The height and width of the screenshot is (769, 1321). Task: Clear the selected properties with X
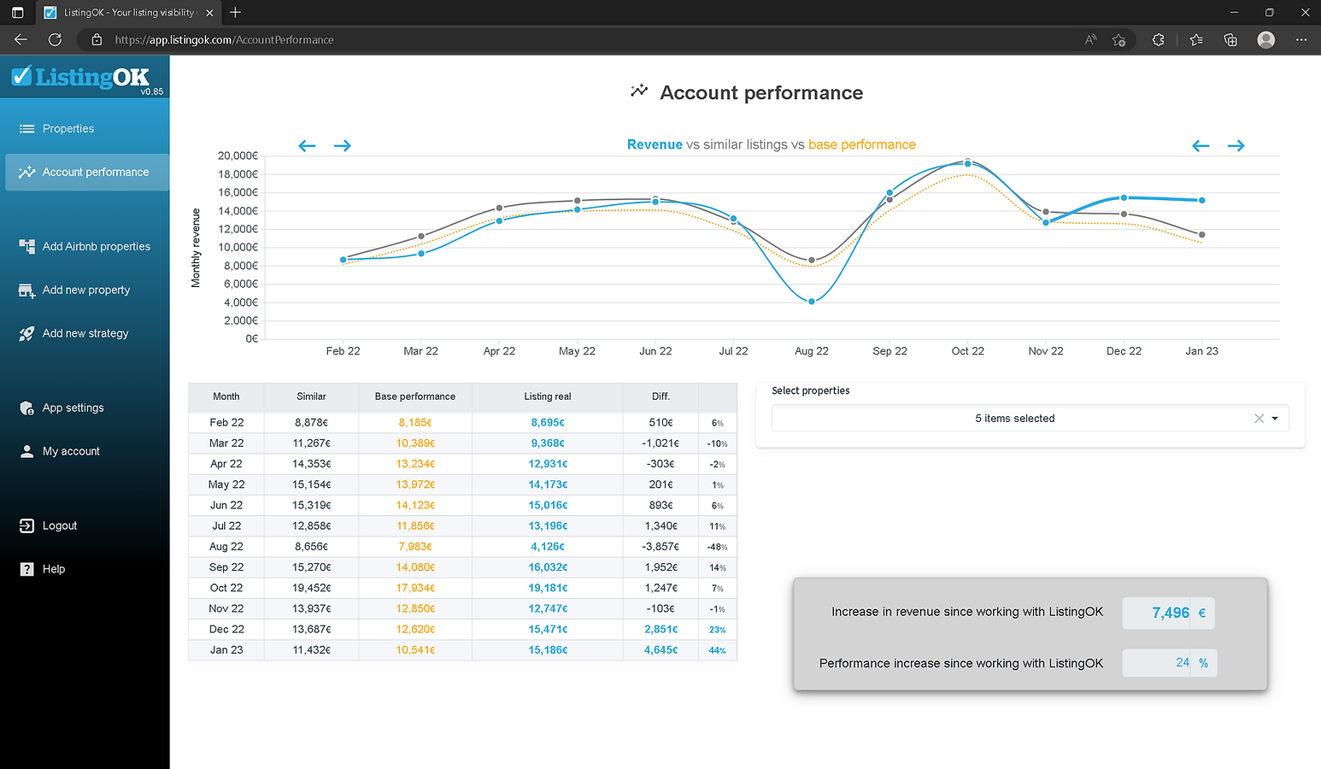1259,419
